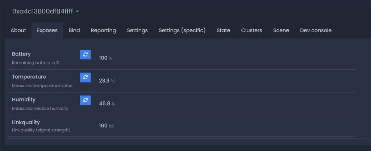This screenshot has width=371, height=151.
Task: Select the Exposes tab
Action: click(x=47, y=30)
